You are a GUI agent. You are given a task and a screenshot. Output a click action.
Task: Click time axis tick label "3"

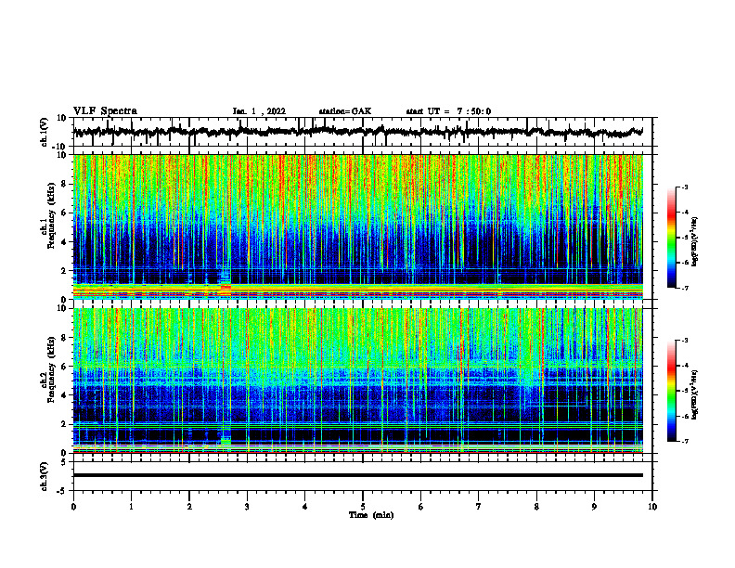[x=247, y=507]
